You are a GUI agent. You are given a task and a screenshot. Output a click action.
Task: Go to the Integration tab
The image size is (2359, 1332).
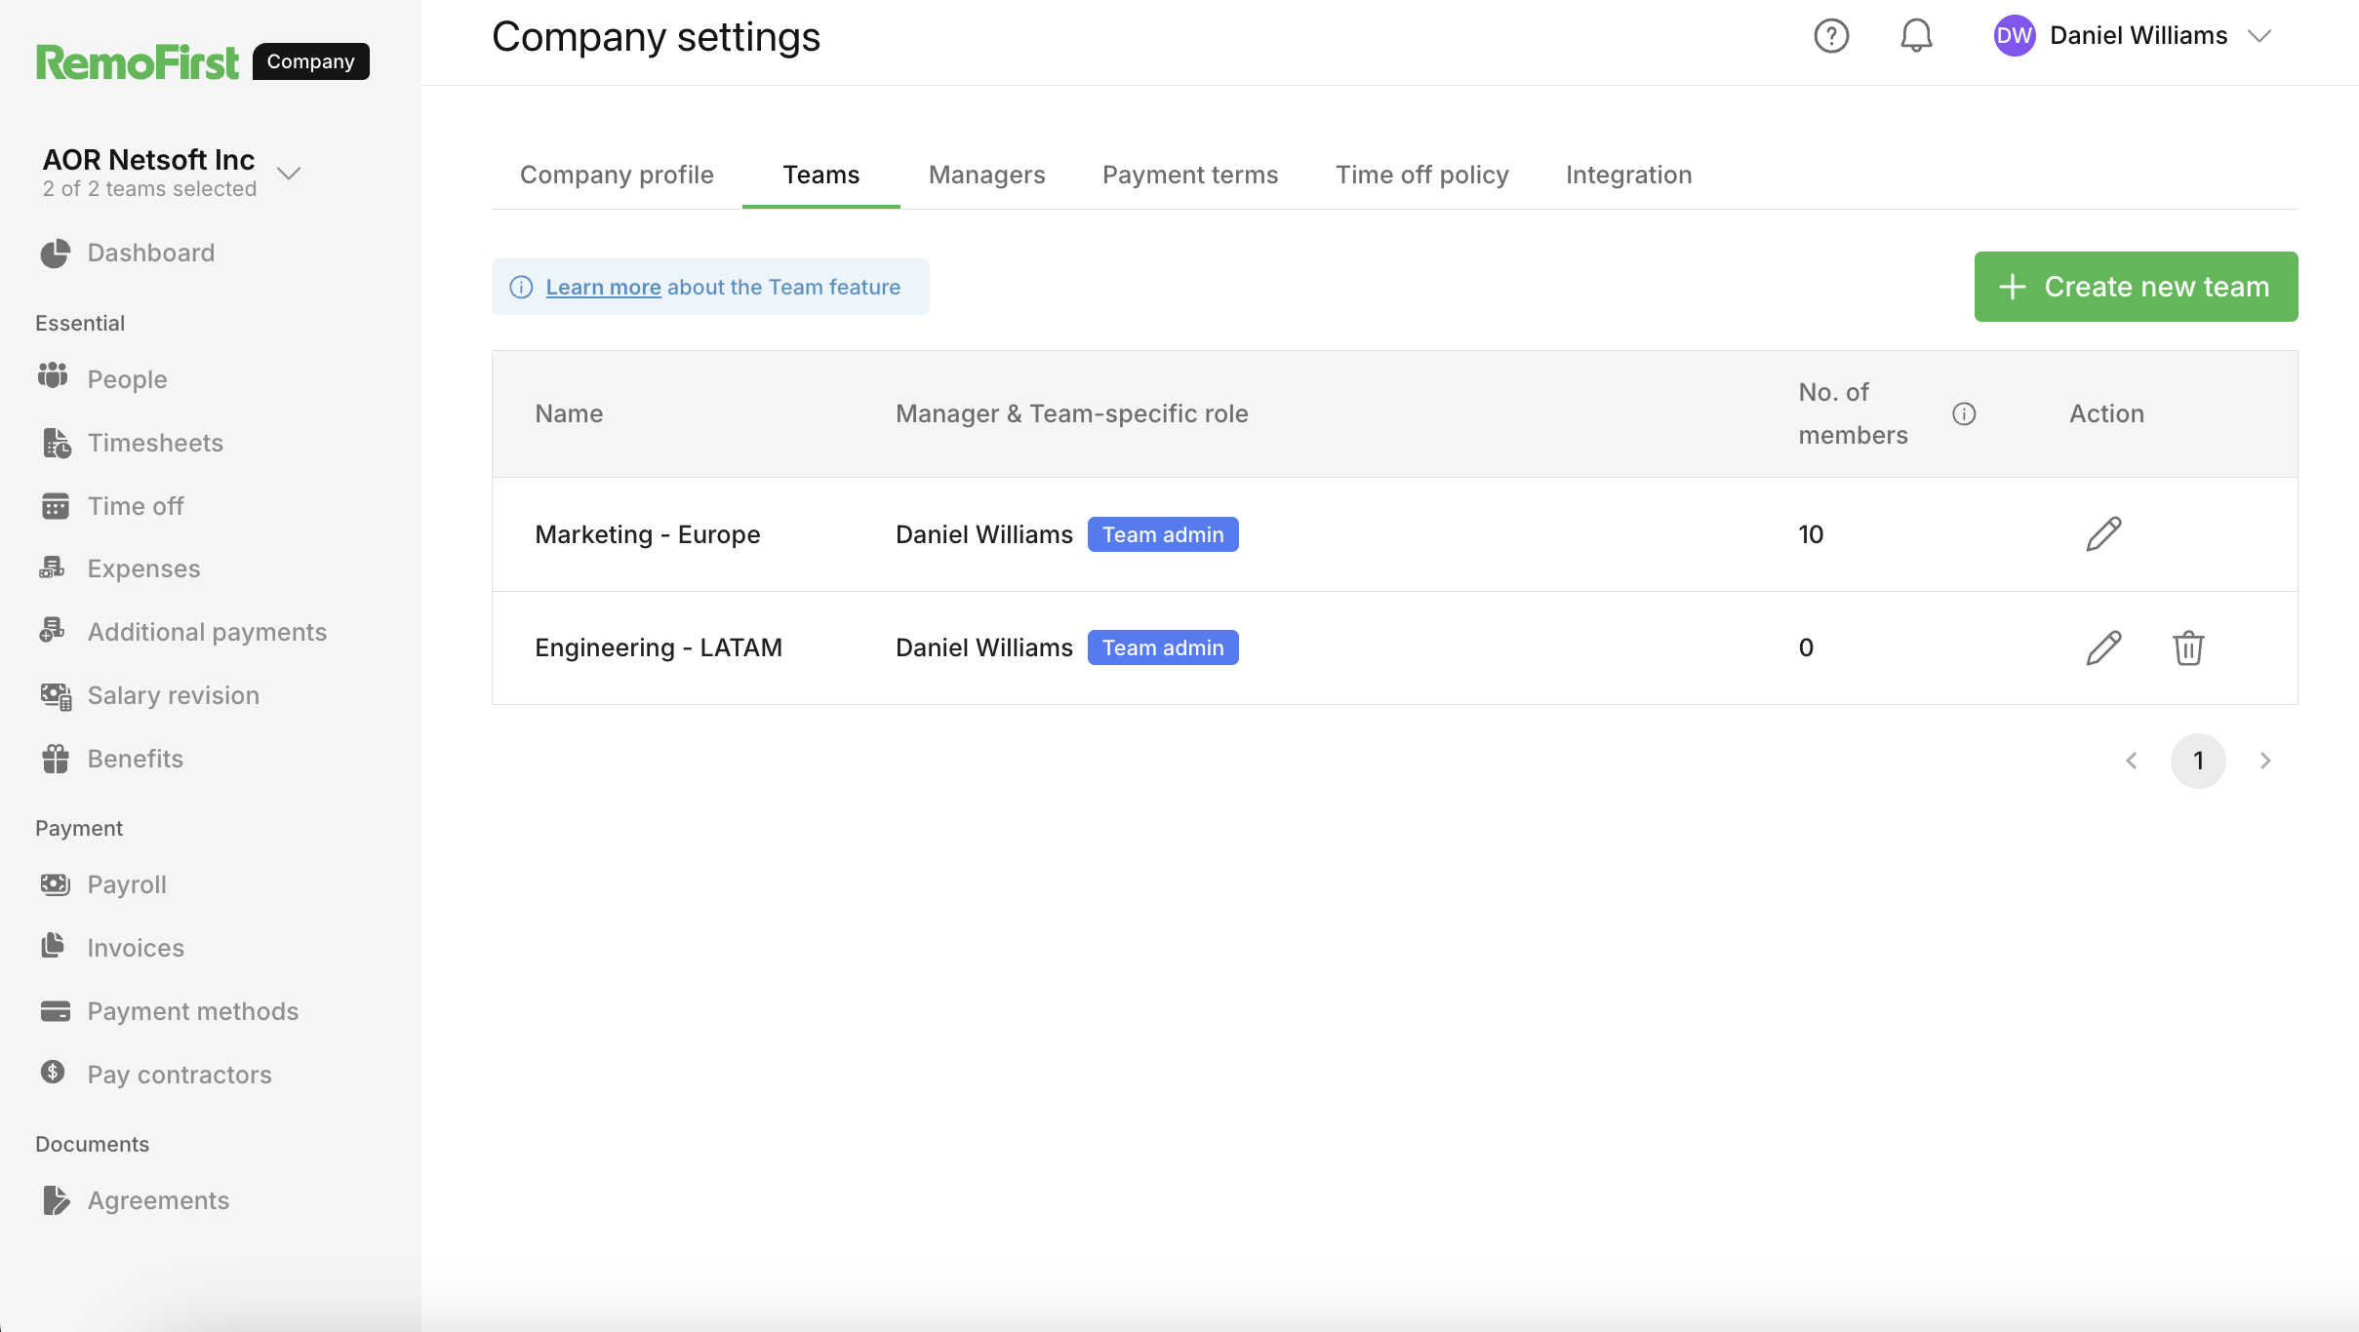pos(1629,175)
